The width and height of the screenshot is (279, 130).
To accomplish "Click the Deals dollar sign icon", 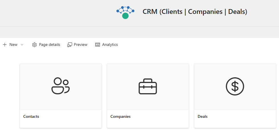I will 235,86.
